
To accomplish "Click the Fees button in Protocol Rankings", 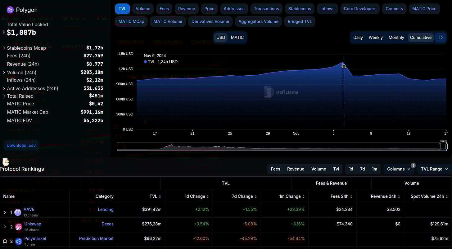I will click(x=275, y=169).
